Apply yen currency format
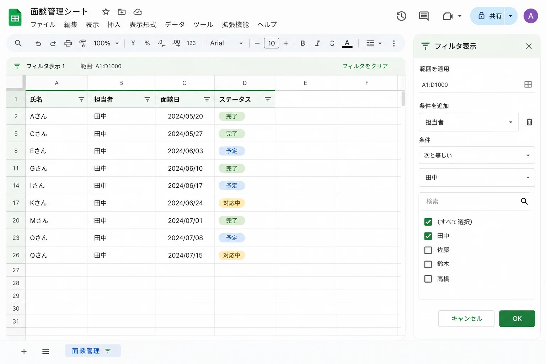546x364 pixels. click(x=133, y=43)
